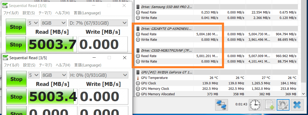Click the Stop button beside 5003.7 reading
This screenshot has height=115, width=308.
click(x=16, y=45)
